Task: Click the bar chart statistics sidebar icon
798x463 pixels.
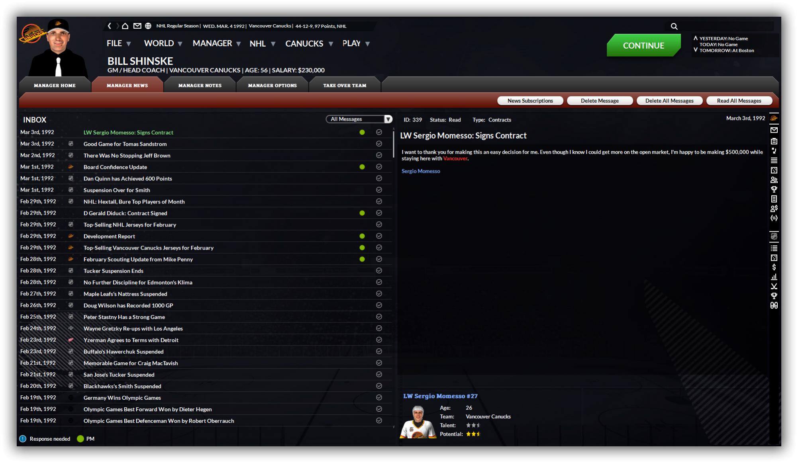Action: 774,277
